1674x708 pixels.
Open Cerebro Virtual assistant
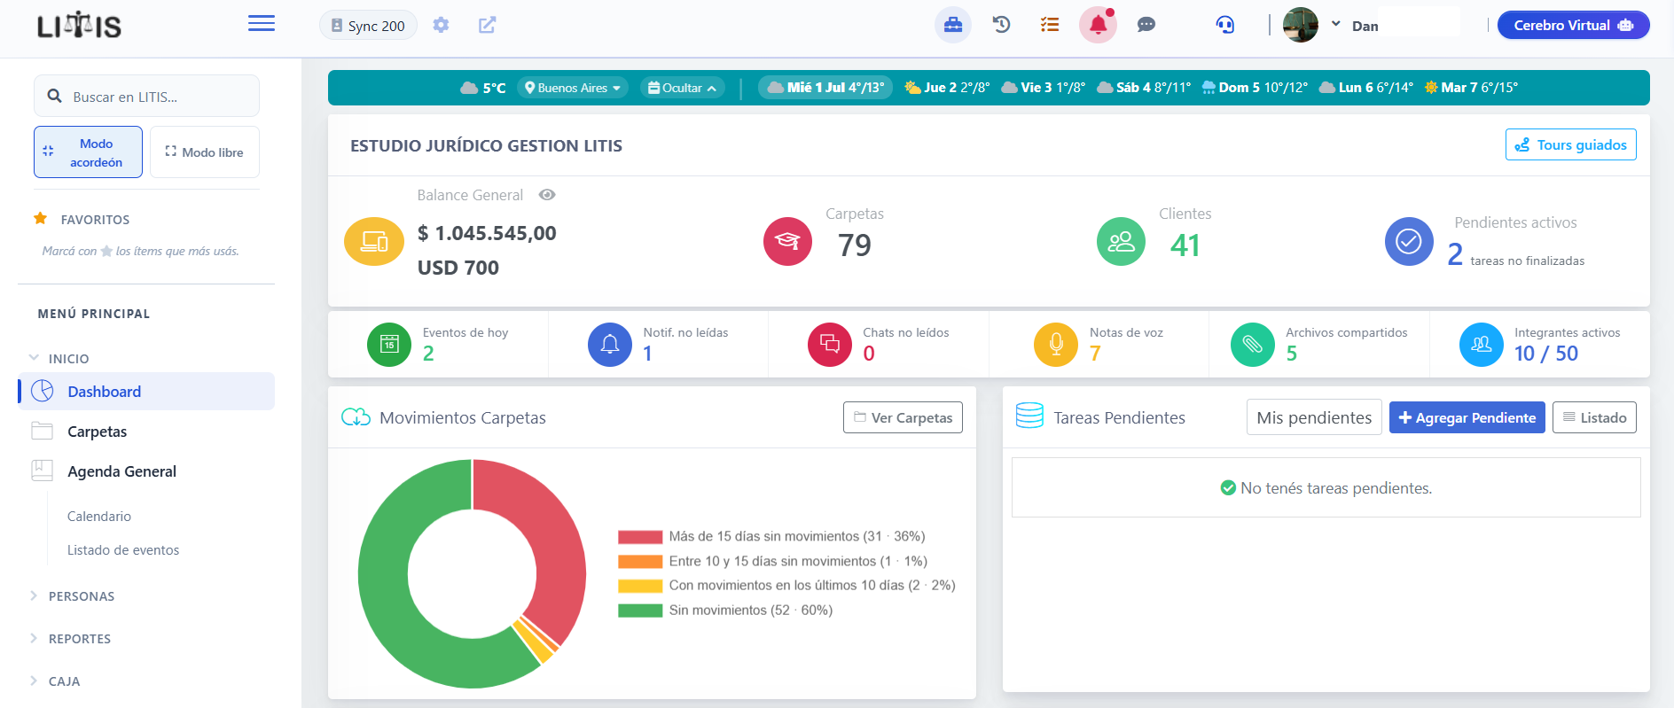click(1573, 25)
